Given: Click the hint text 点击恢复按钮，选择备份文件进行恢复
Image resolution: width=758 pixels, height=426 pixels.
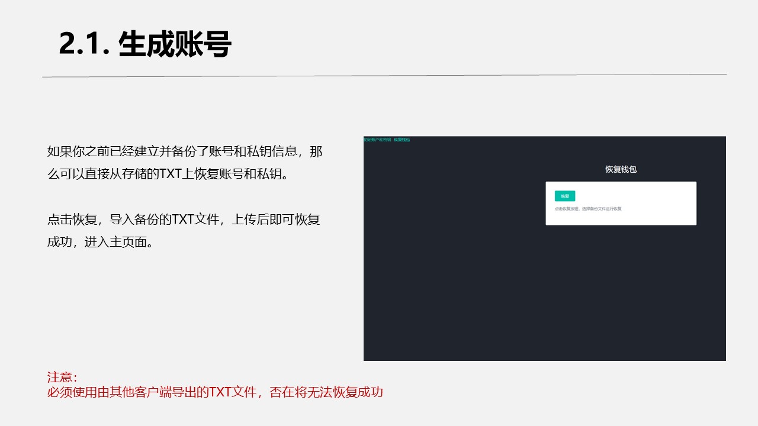Looking at the screenshot, I should 588,209.
